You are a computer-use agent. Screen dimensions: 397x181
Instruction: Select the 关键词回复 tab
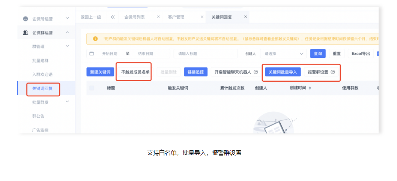point(222,17)
